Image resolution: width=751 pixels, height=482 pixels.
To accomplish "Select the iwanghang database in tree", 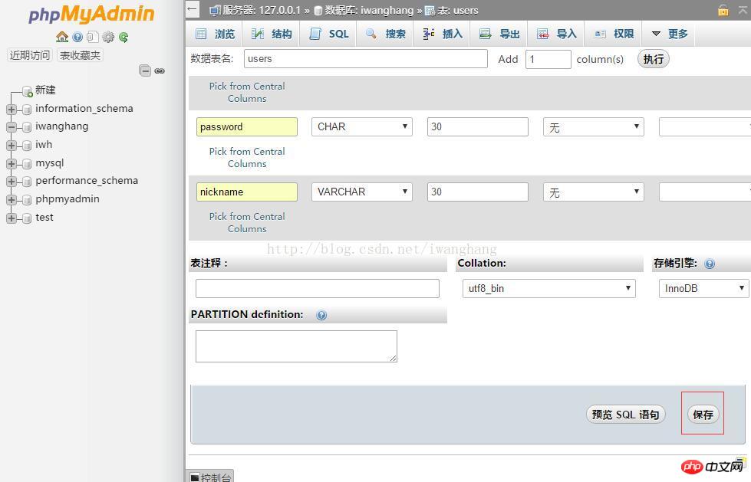I will [62, 126].
